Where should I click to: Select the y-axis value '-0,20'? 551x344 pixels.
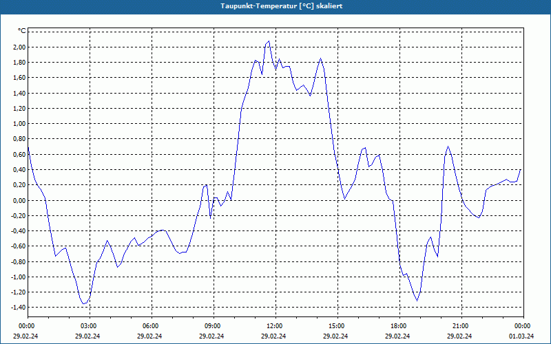tap(19, 215)
